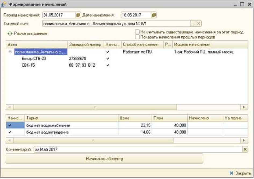The height and width of the screenshot is (179, 254).
Task: Toggle checkmark for Бетар СГВ-20 row
Action: (x=108, y=59)
